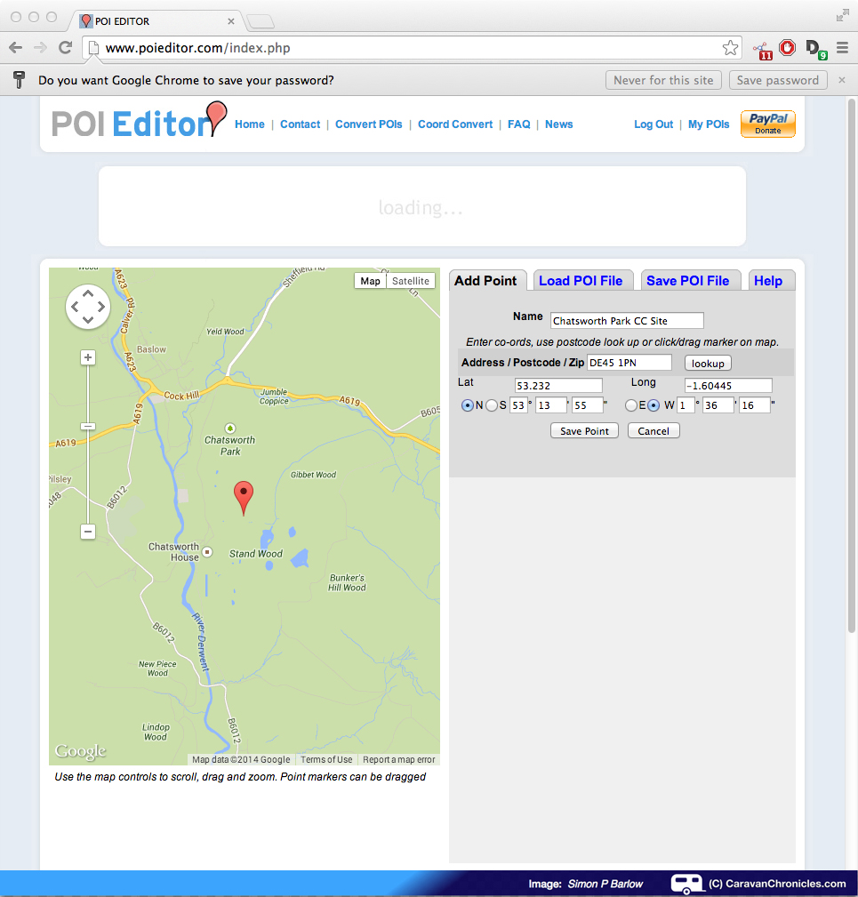Click the red map marker pin
The width and height of the screenshot is (858, 897).
[x=243, y=495]
